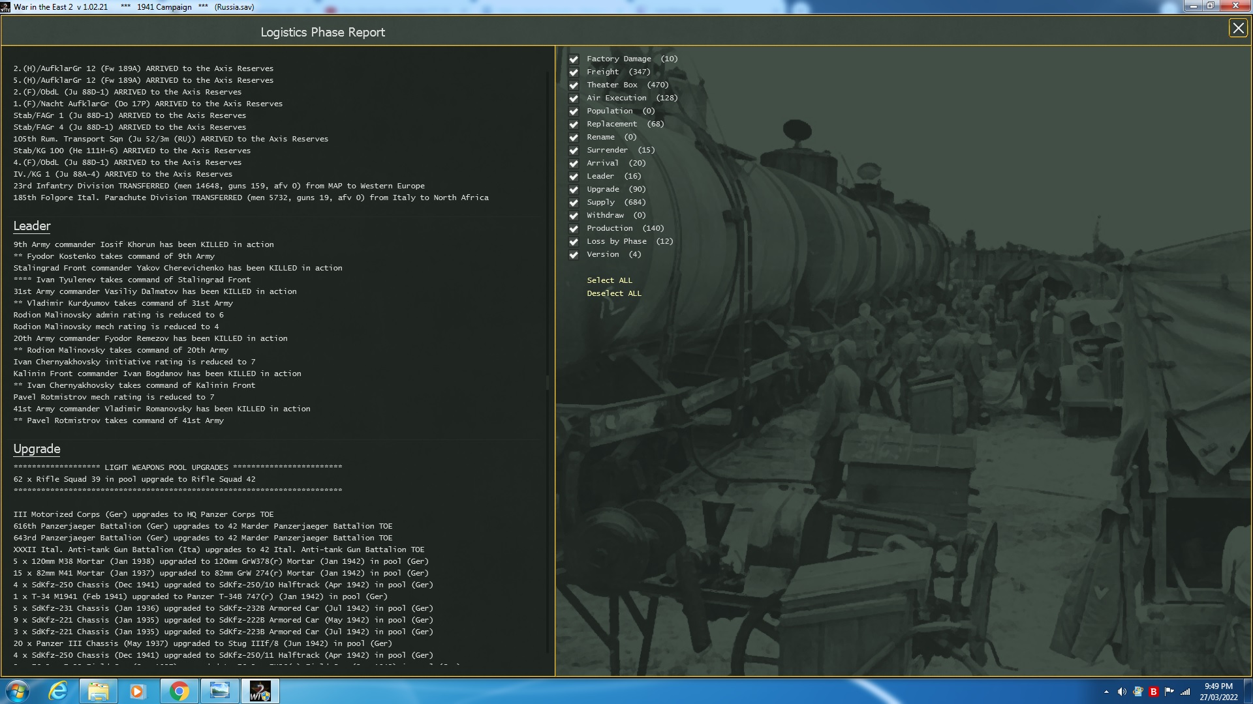Toggle the Loss by Phase checkbox
The image size is (1253, 704).
[x=574, y=242]
